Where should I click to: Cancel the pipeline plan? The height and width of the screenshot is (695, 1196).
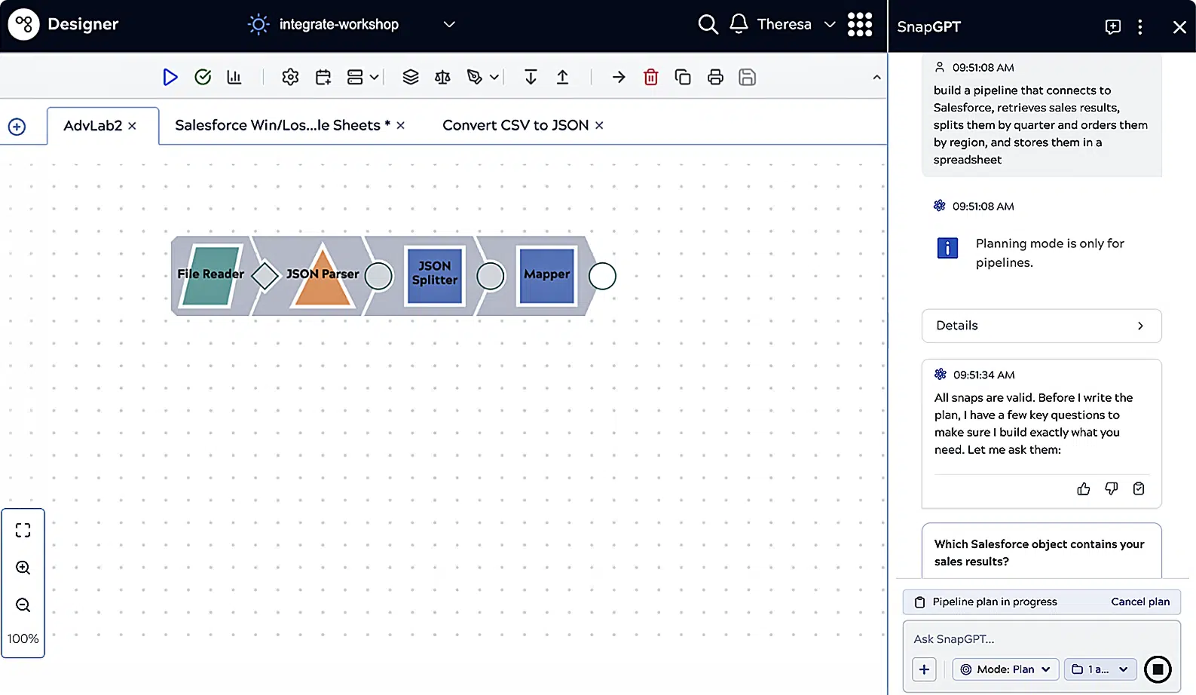(1140, 602)
